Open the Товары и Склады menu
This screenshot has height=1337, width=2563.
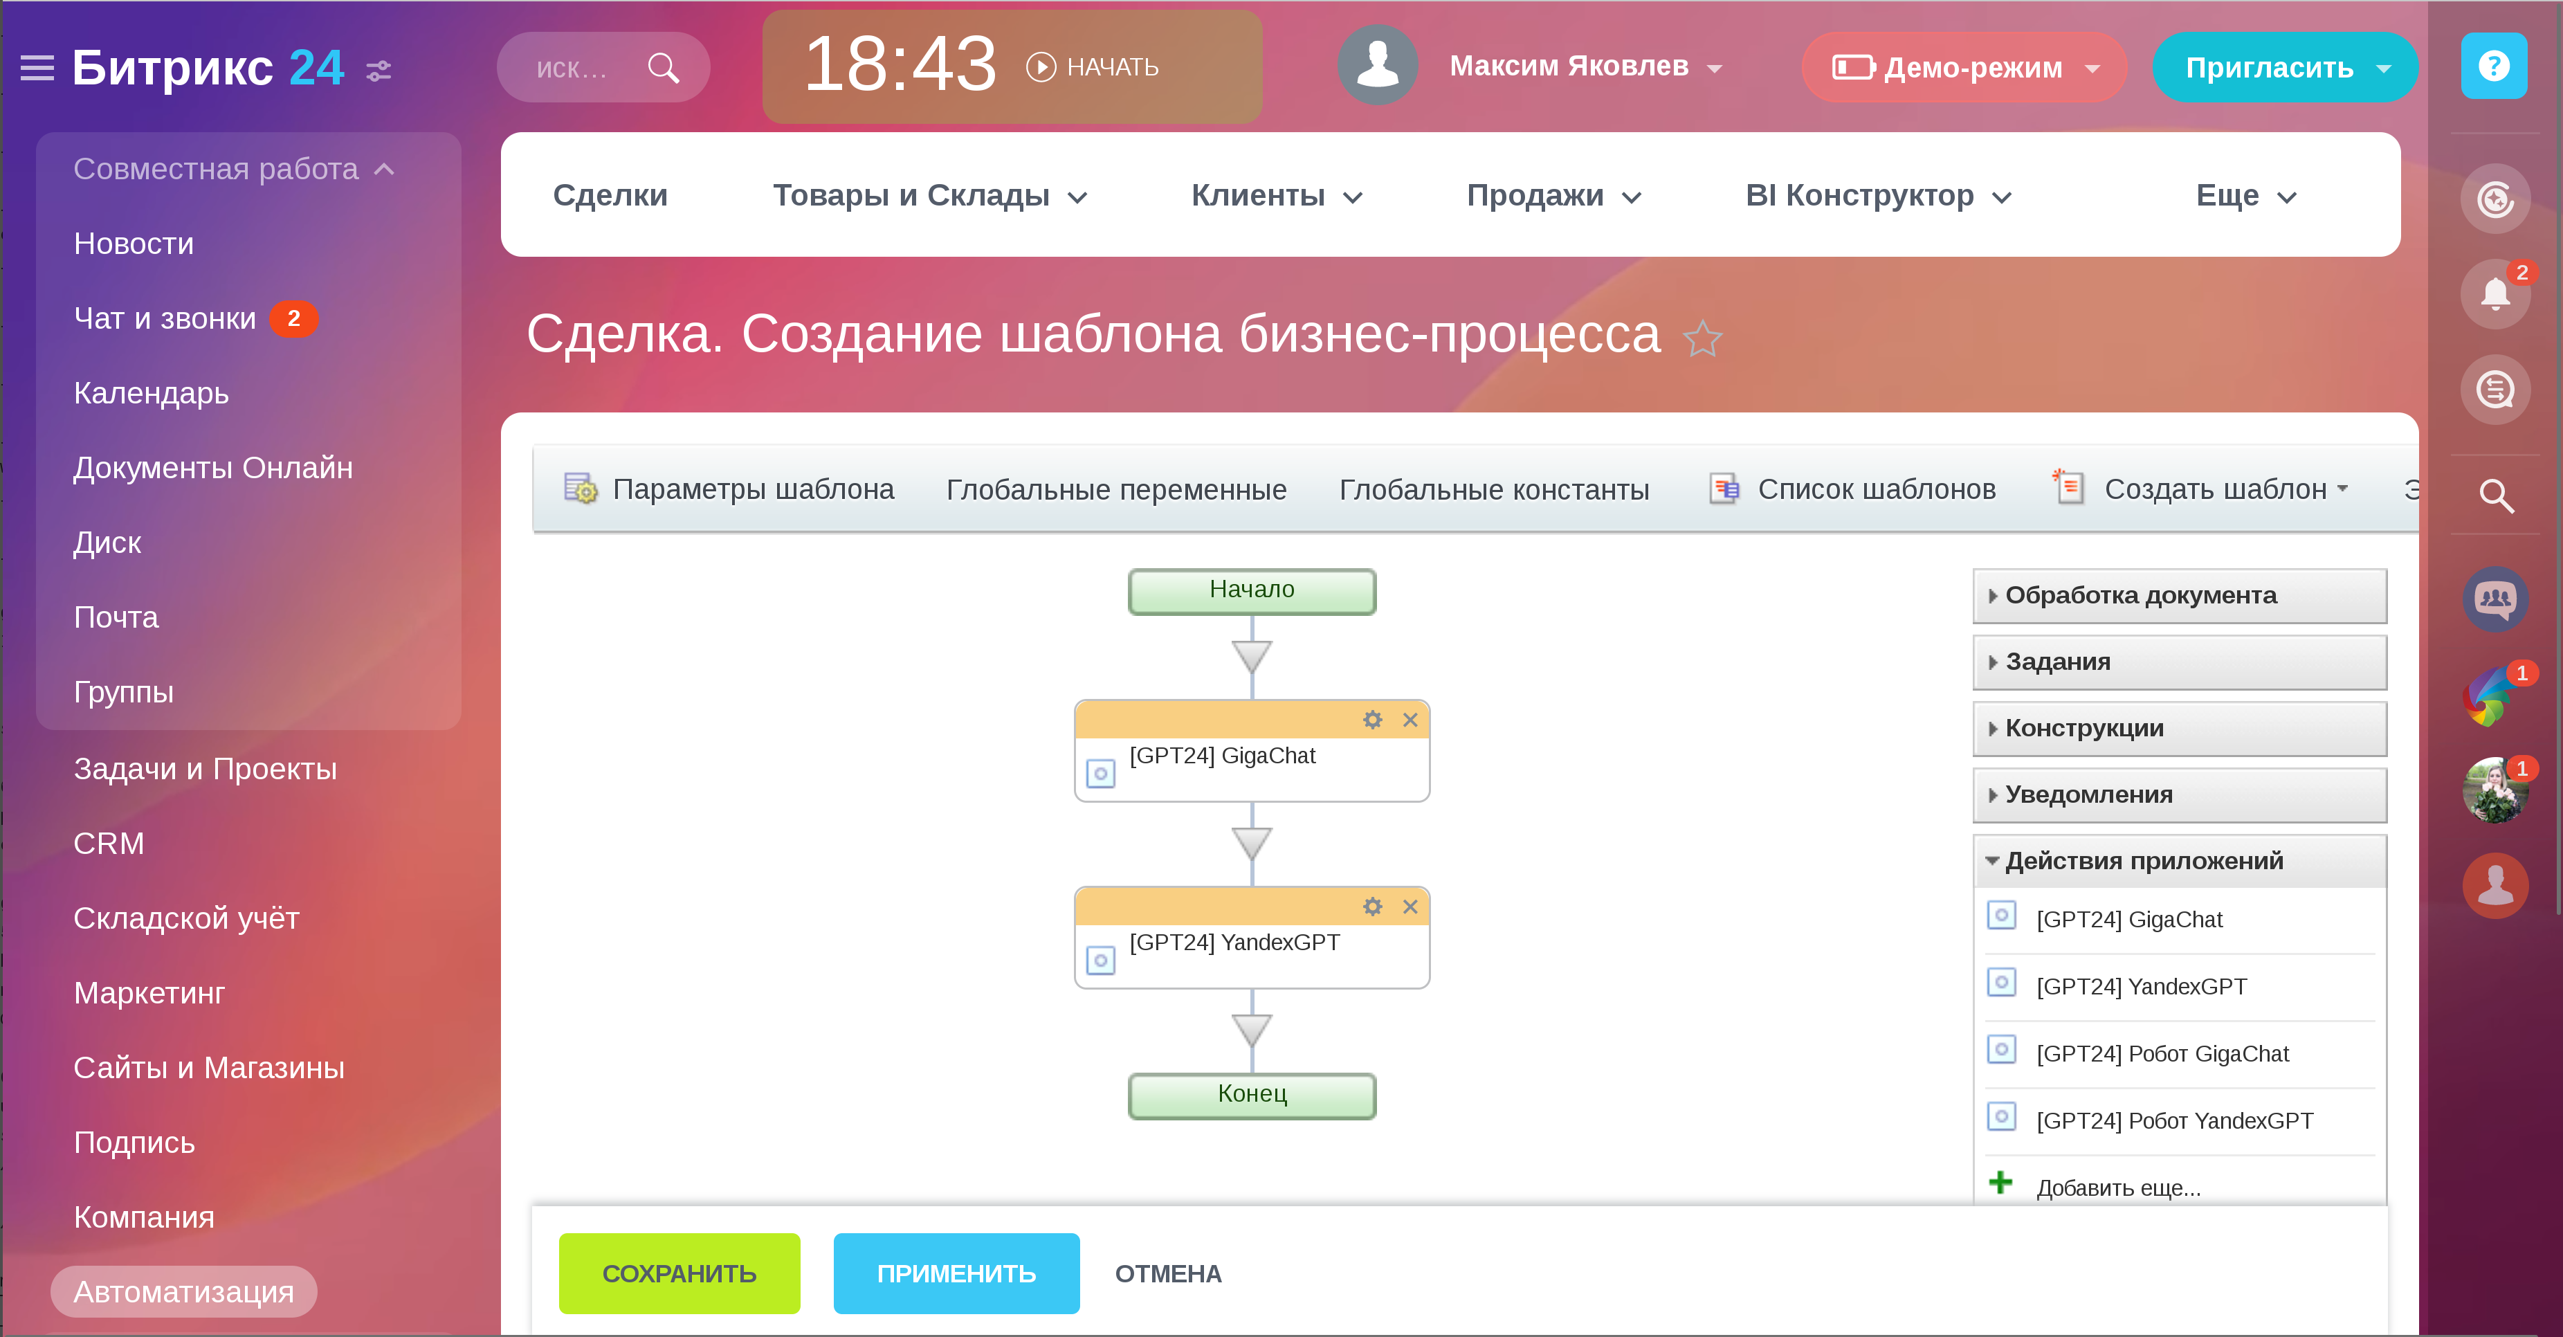coord(929,195)
